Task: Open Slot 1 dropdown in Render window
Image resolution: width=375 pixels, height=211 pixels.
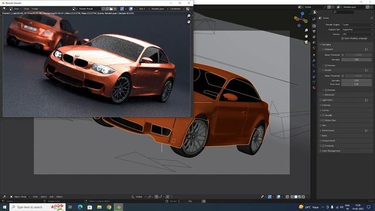Action: click(144, 9)
